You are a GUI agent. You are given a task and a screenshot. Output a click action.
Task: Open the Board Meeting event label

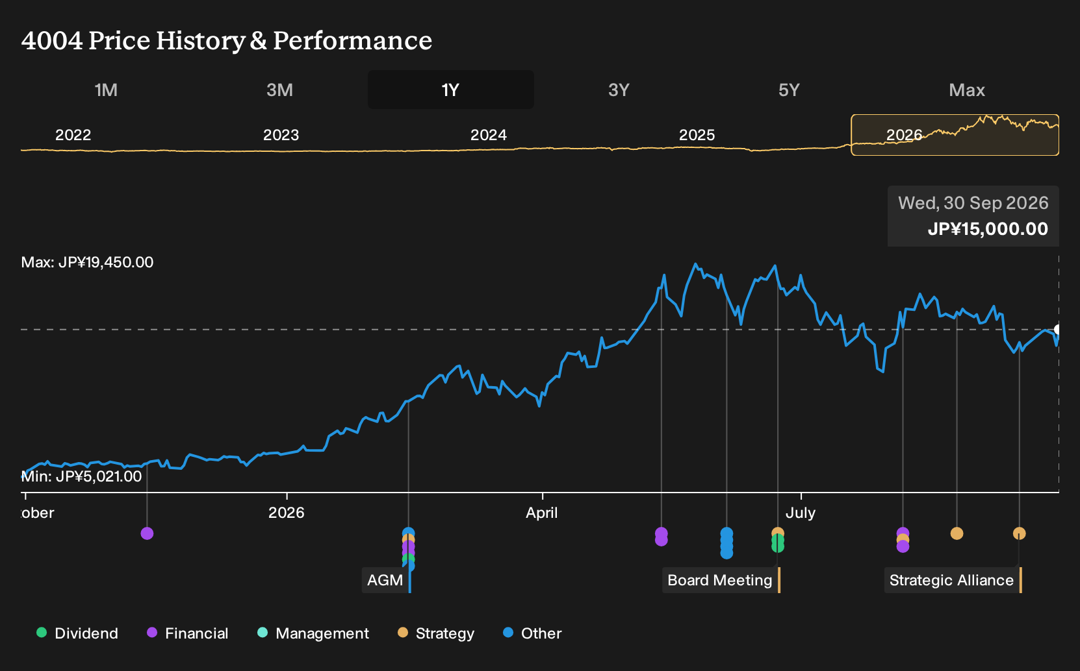pos(721,580)
